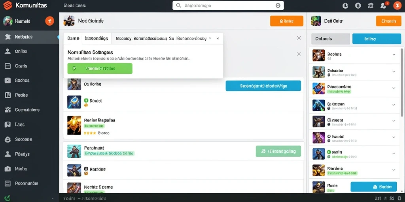405x202 pixels.
Task: Open the star icon item in the sidebar
Action: pos(8,37)
